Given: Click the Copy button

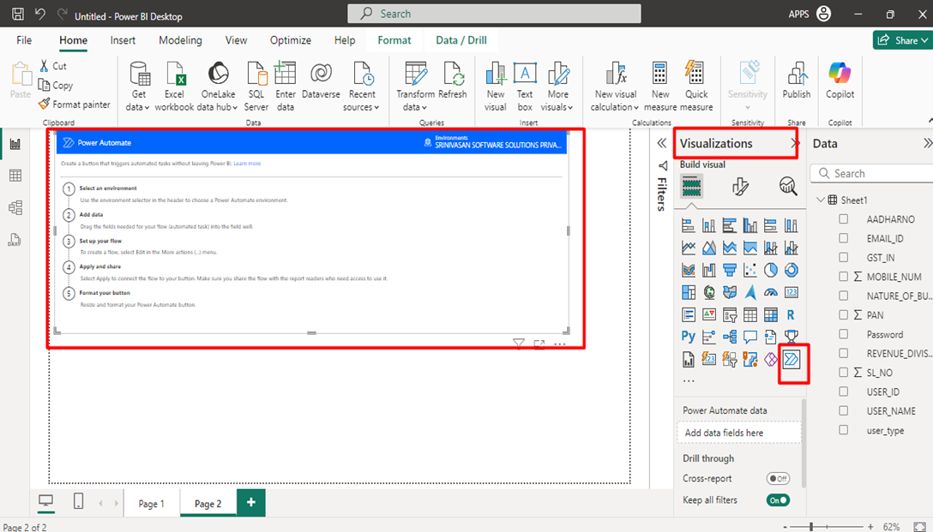Looking at the screenshot, I should tap(56, 85).
